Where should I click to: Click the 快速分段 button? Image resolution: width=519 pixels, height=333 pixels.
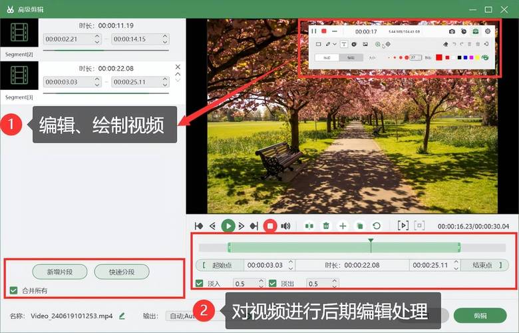tap(120, 272)
